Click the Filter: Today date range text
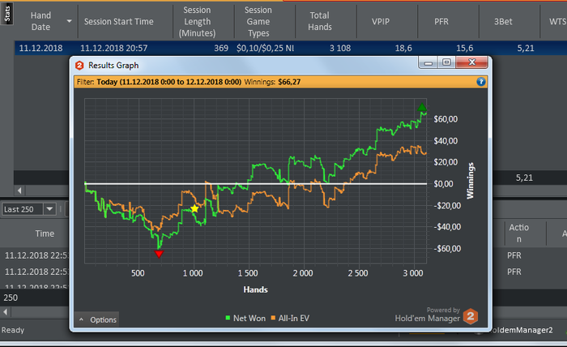 tap(159, 82)
